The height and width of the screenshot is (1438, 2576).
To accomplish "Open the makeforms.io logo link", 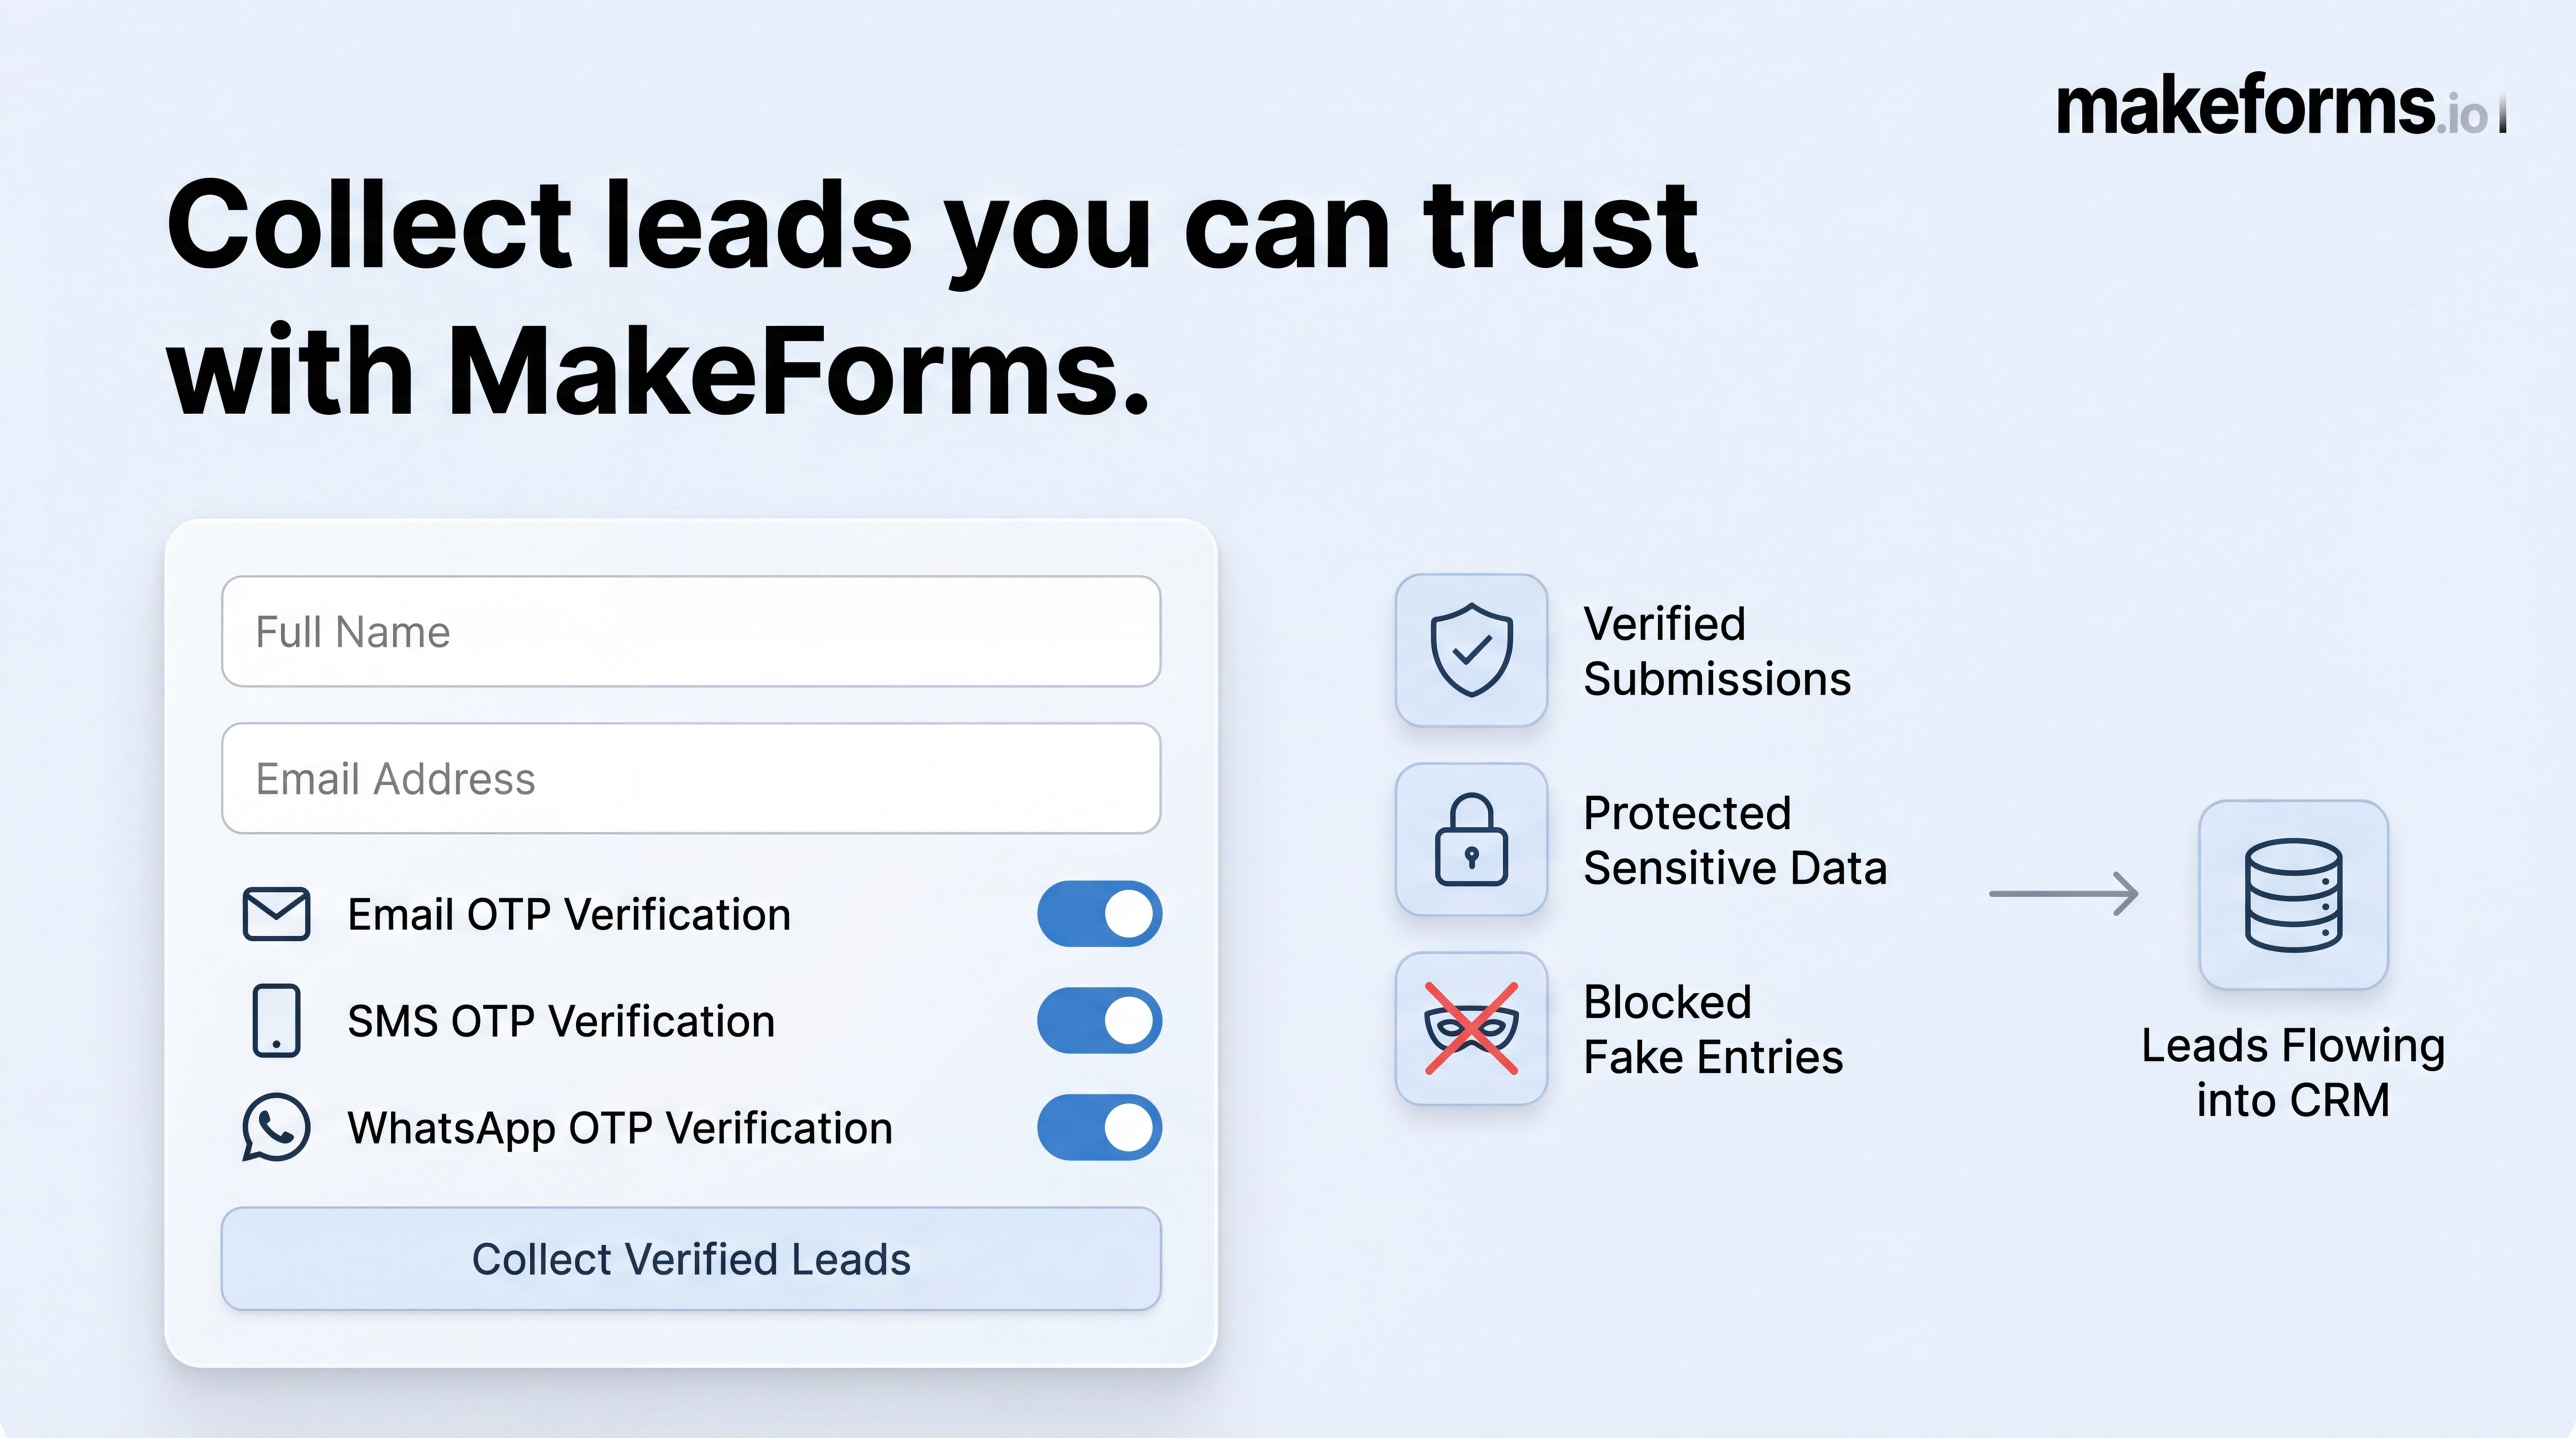I will coord(2270,107).
